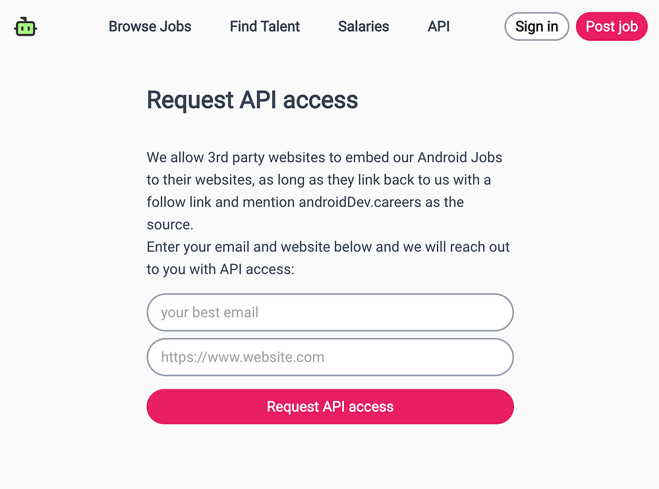Return home via the robot logo icon
659x489 pixels.
pyautogui.click(x=25, y=27)
